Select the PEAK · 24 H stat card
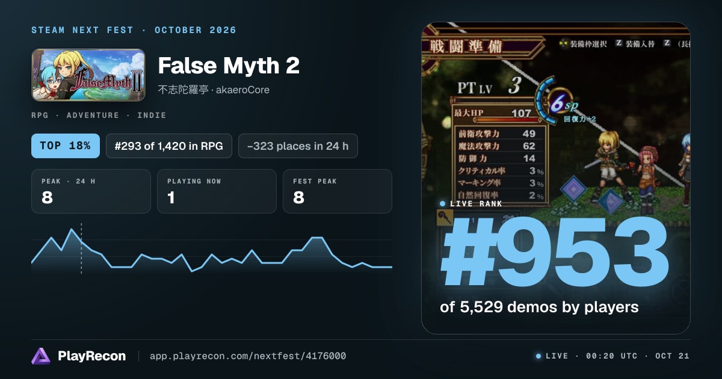The height and width of the screenshot is (379, 722). coord(91,191)
